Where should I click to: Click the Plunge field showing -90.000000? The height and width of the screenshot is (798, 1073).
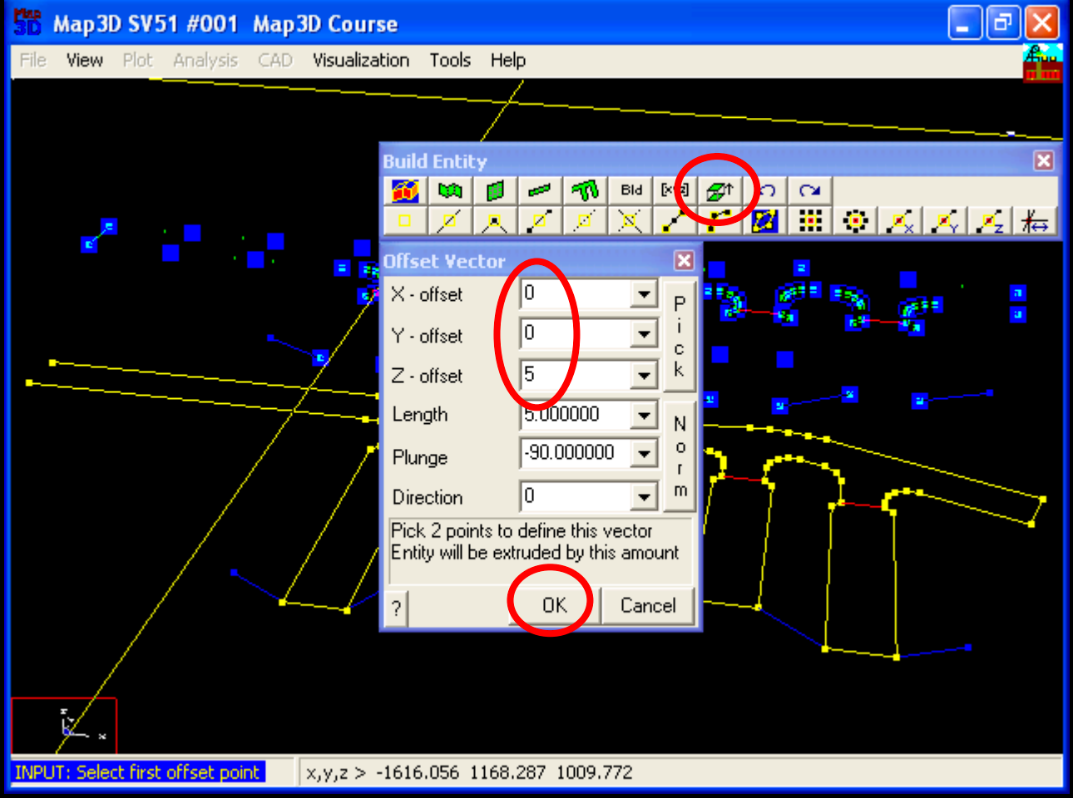(x=576, y=454)
